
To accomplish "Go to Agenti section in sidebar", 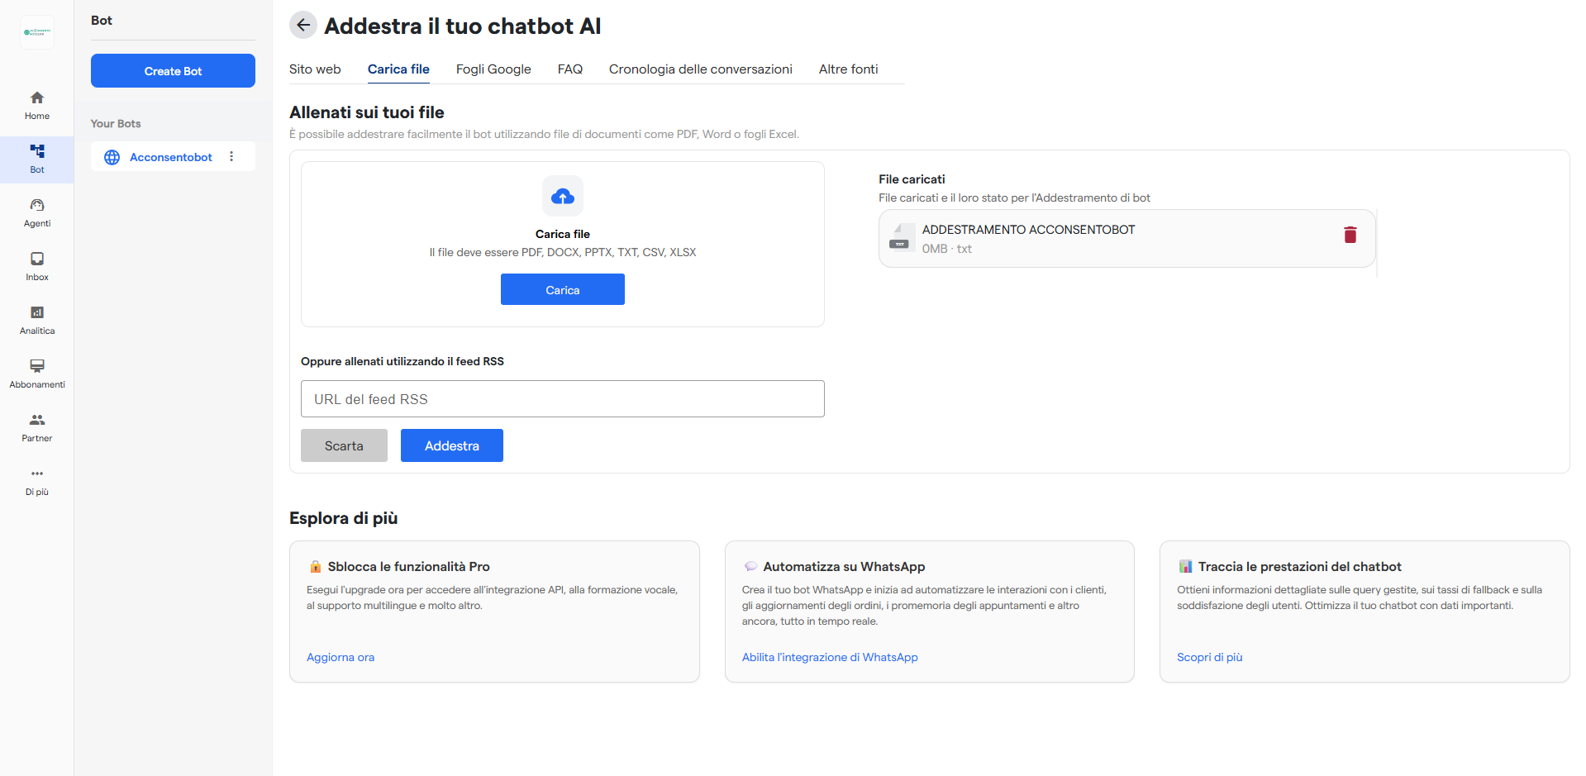I will (x=37, y=212).
